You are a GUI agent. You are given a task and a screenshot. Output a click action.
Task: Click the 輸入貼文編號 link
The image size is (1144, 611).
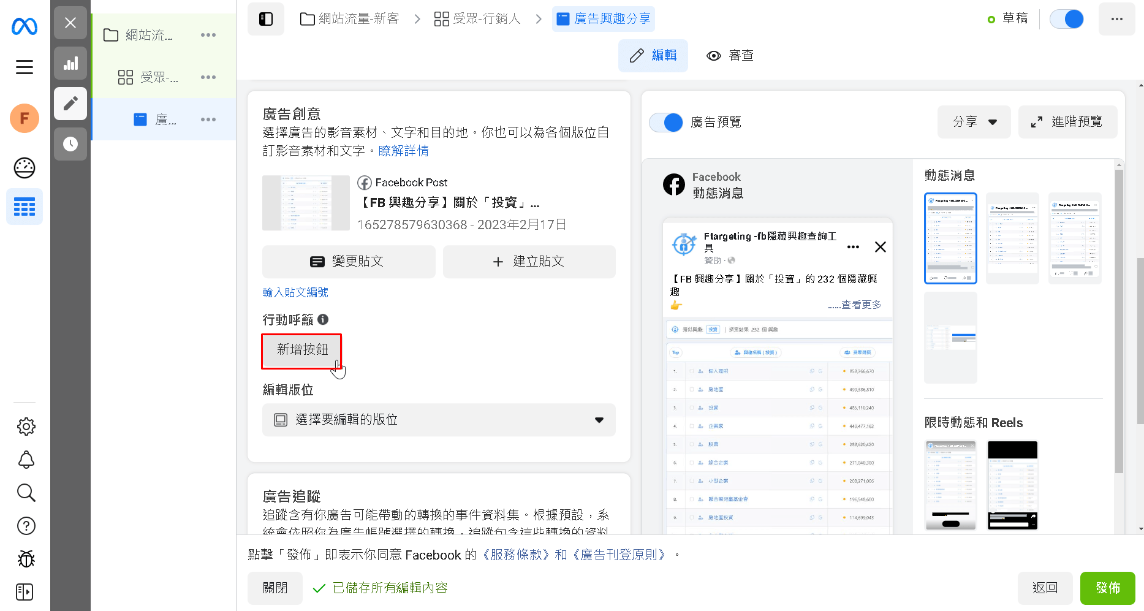coord(295,293)
